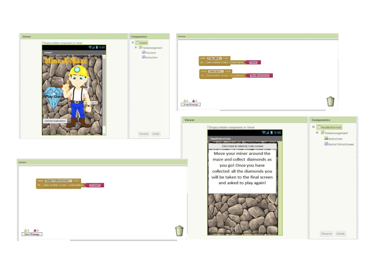Click vertical scrollbar on Screen1 phone preview
The image size is (388, 274).
104,93
